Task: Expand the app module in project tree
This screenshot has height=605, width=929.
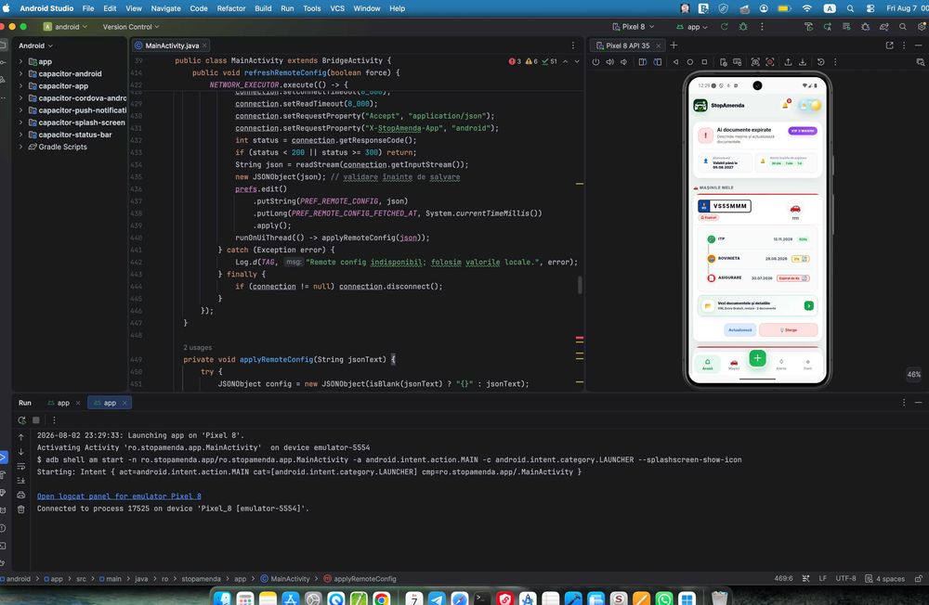Action: click(x=20, y=61)
